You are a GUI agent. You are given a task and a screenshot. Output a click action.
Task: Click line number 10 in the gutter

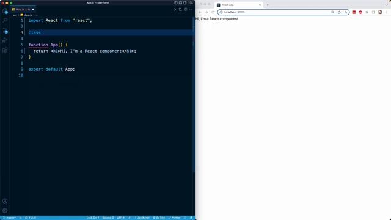coord(21,75)
